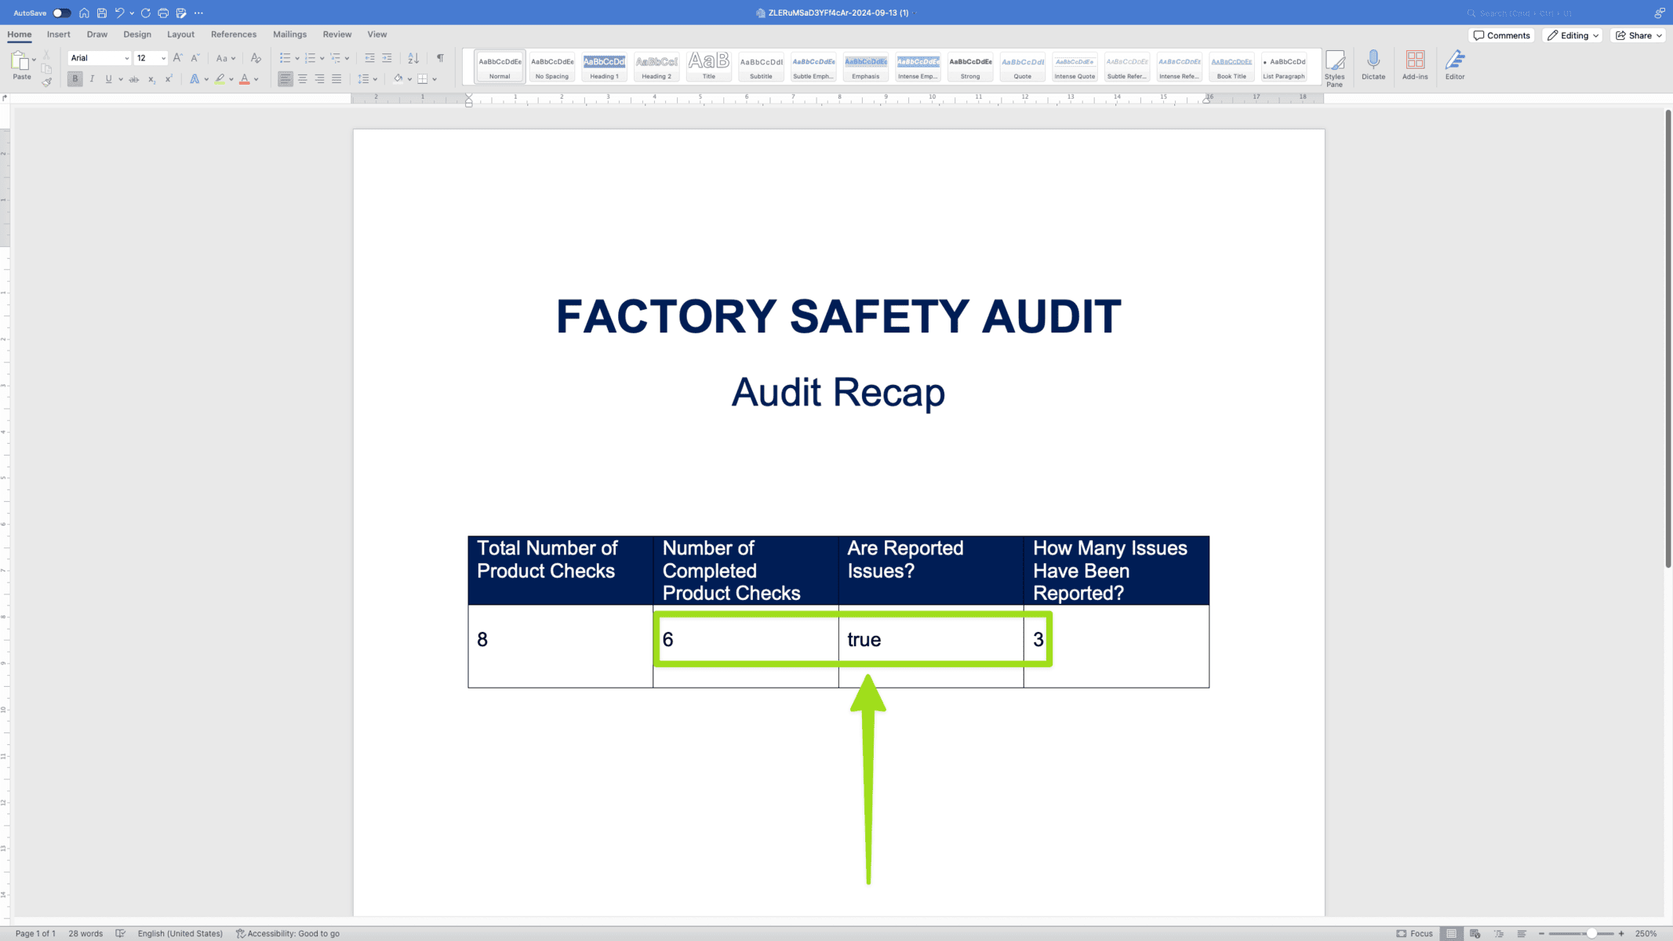Start Dictate microphone
Viewport: 1673px width, 941px height.
tap(1373, 64)
